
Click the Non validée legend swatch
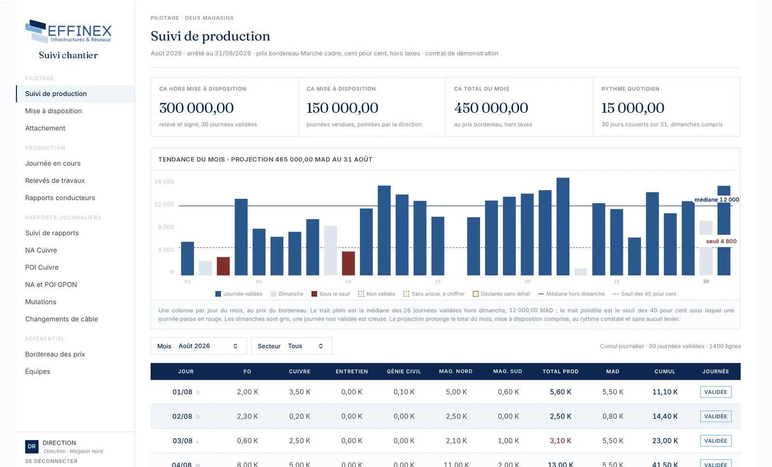coord(361,294)
